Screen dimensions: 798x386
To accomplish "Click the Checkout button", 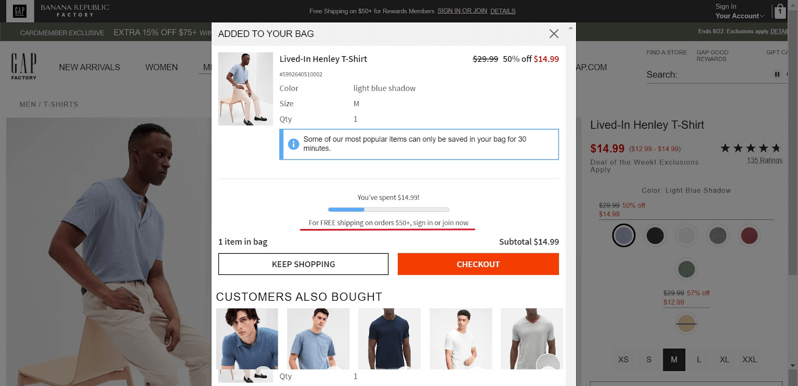I will coord(478,264).
